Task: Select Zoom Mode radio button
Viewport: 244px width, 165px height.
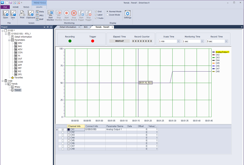Action: [x=107, y=15]
